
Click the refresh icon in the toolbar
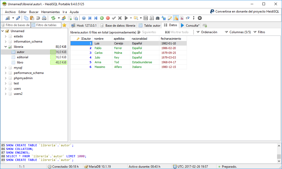pos(53,18)
